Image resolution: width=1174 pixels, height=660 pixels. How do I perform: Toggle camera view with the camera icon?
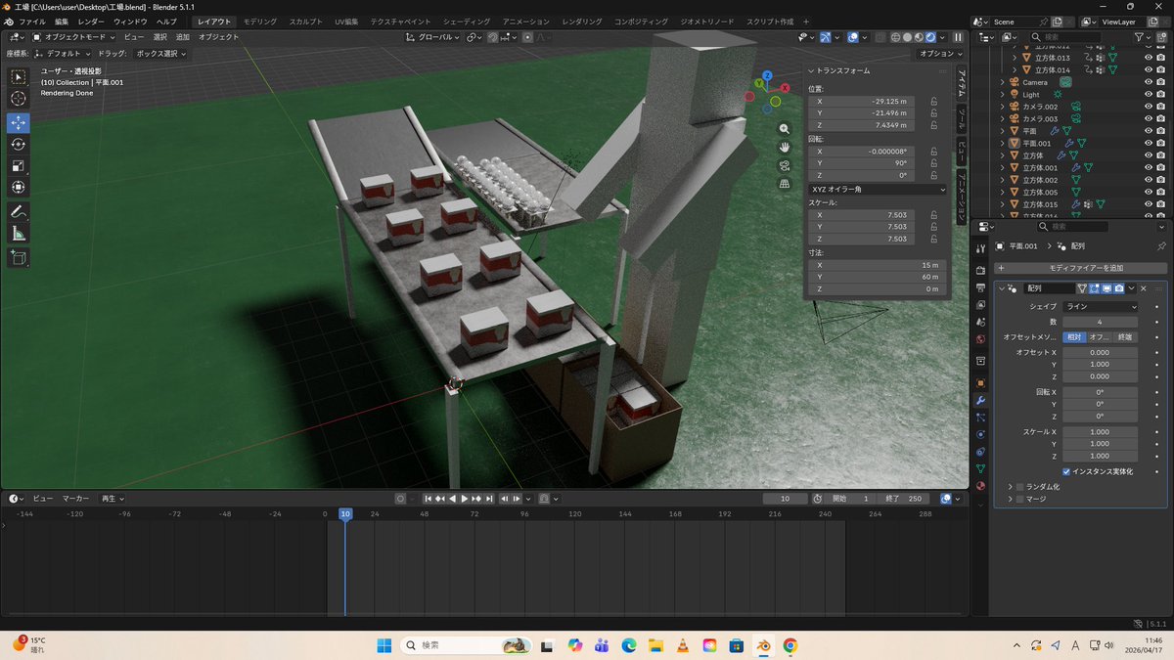tap(785, 165)
